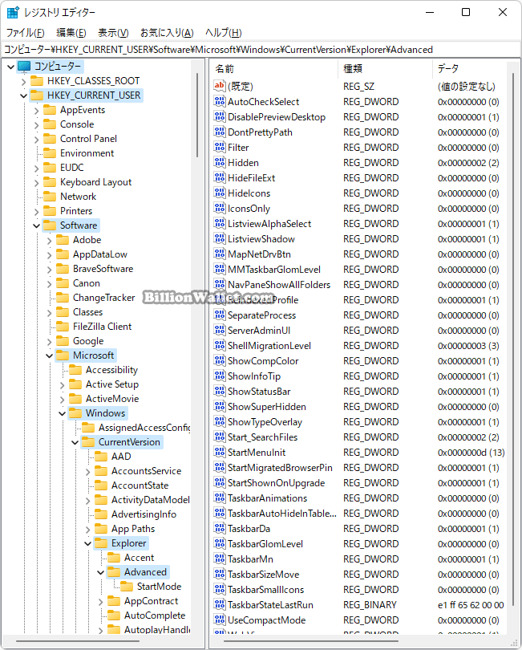Viewport: 522px width, 650px height.
Task: Click the StartMode folder icon
Action: pyautogui.click(x=127, y=586)
